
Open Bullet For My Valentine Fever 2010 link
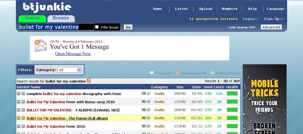(x=56, y=127)
